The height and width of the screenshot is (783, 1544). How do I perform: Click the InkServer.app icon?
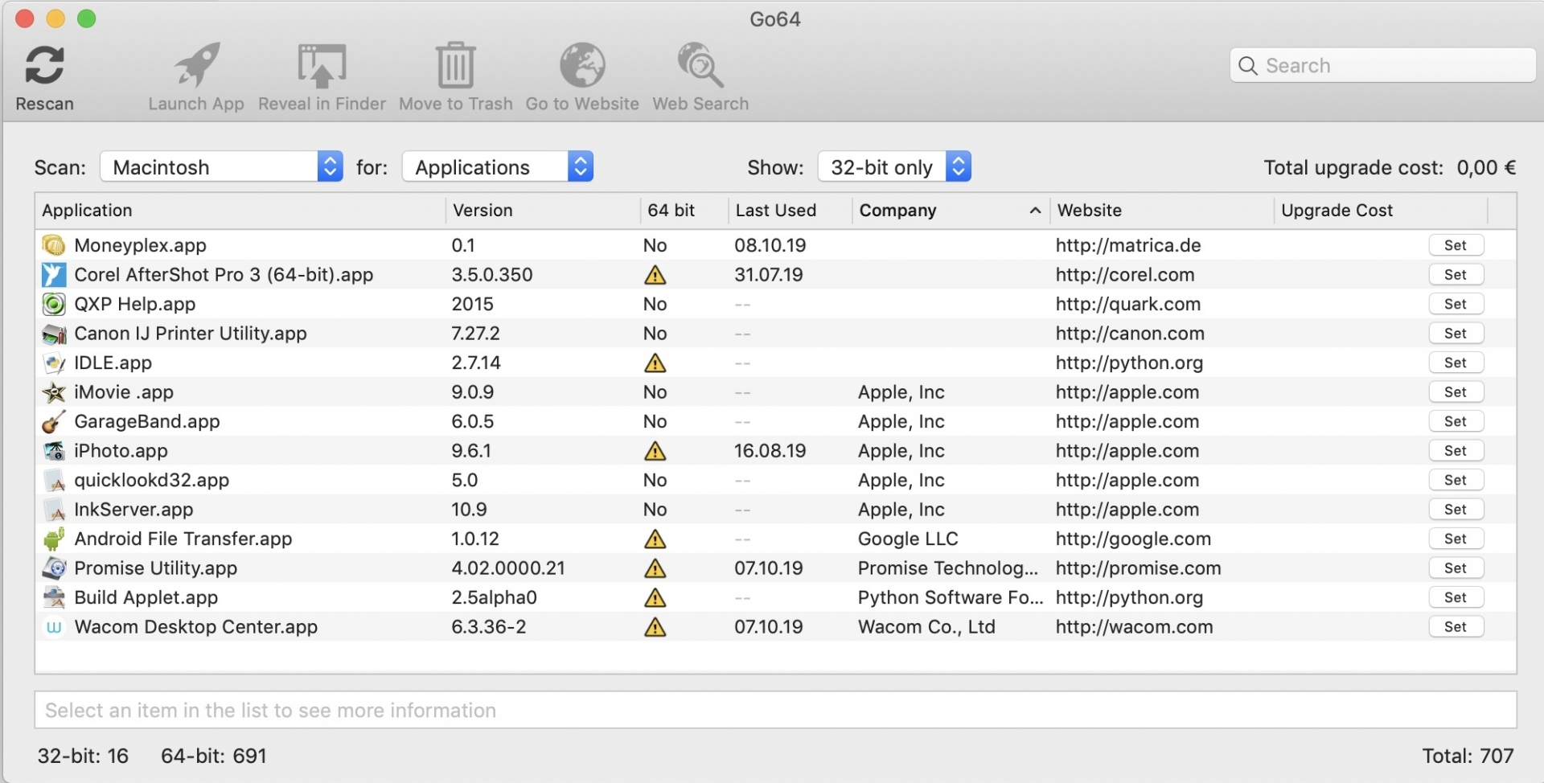(54, 510)
